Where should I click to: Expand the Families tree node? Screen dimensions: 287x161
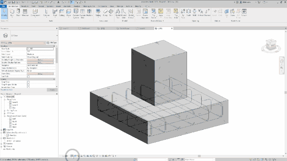(x=2, y=144)
